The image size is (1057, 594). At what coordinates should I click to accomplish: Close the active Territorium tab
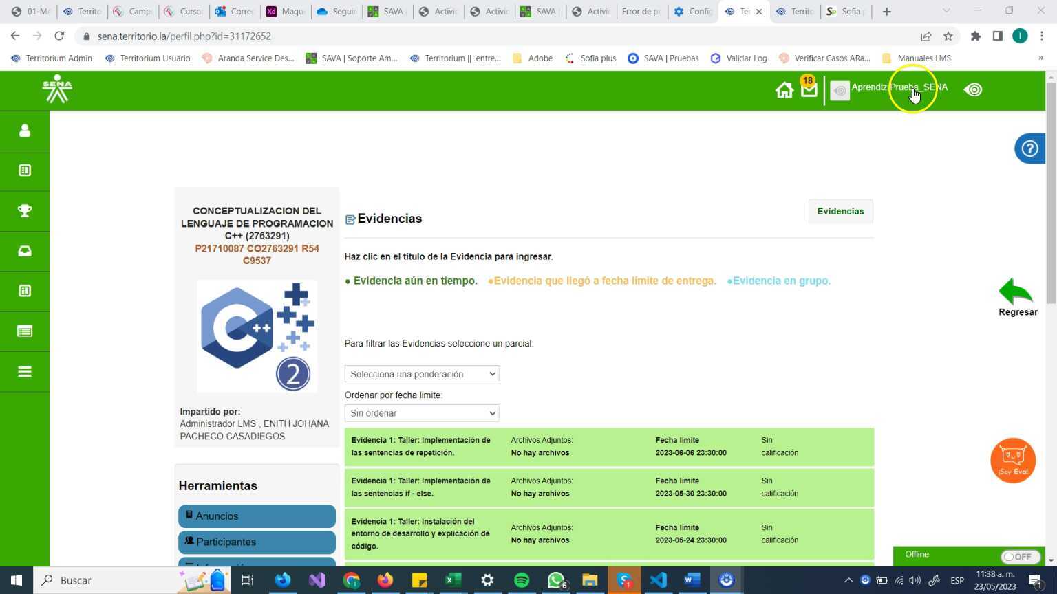tap(759, 11)
